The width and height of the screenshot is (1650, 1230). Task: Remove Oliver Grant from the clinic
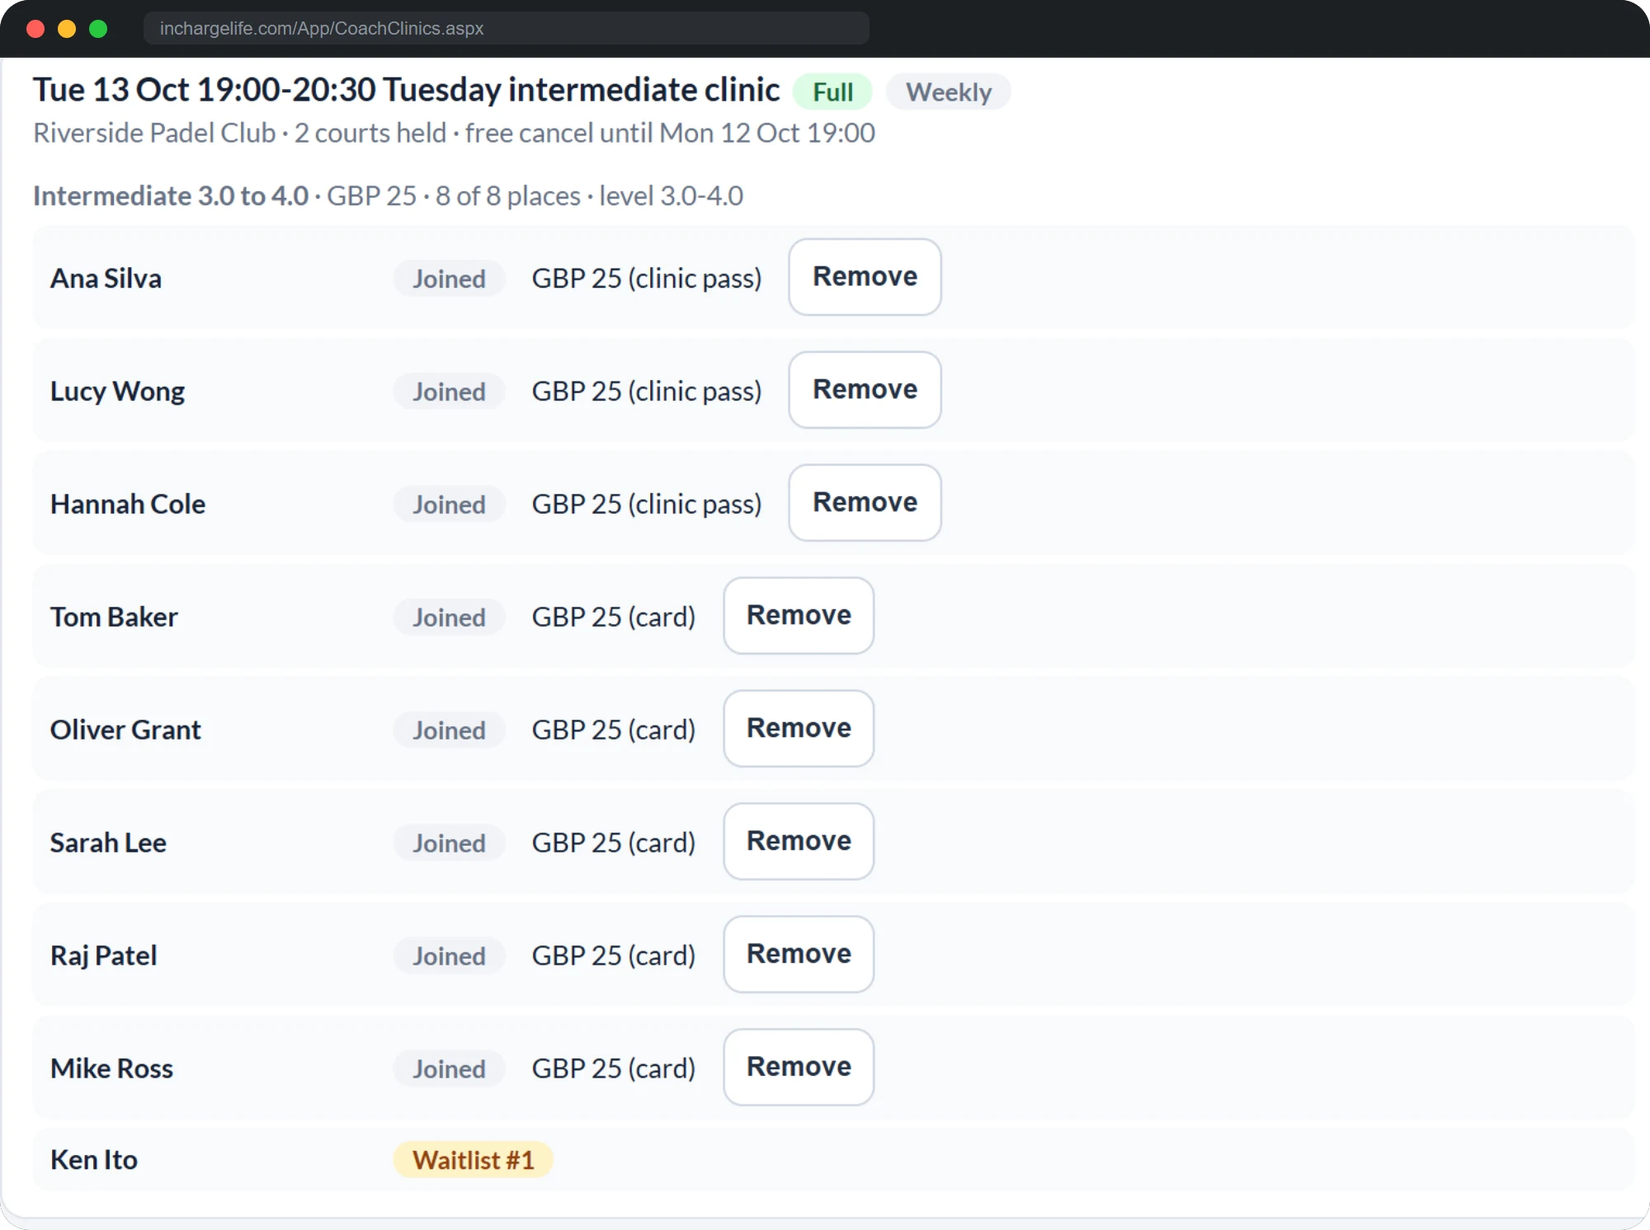point(799,729)
